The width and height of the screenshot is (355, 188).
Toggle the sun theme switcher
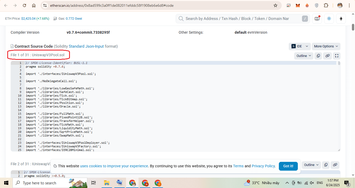(329, 19)
